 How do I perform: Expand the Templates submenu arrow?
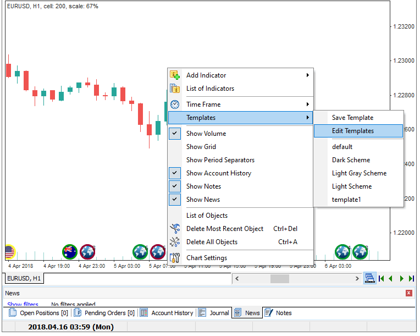308,118
